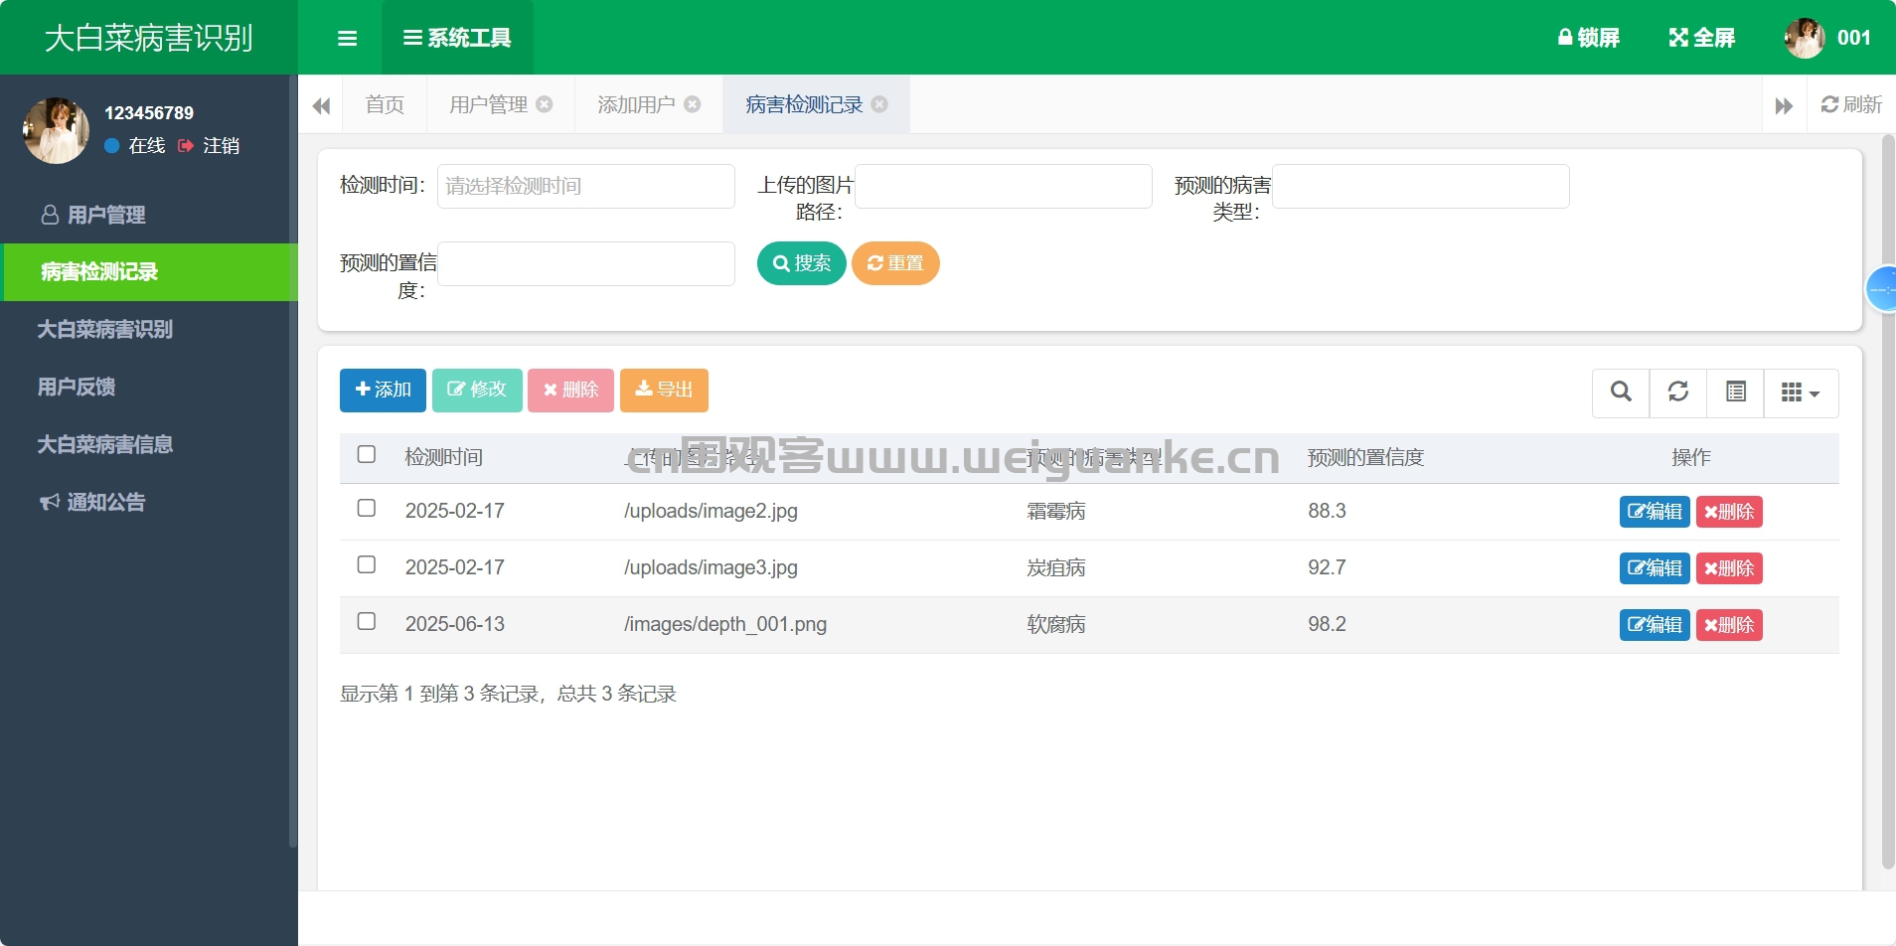Focus the 上传的图片路径 input field
Screen dimensions: 1896x946
point(1004,186)
